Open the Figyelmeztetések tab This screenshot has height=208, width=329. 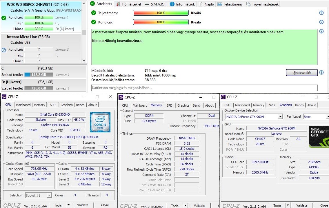coord(263,4)
